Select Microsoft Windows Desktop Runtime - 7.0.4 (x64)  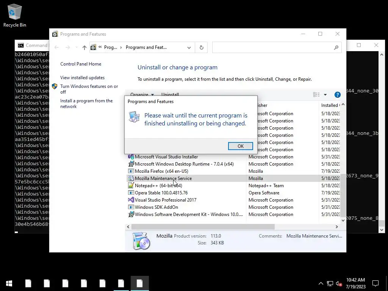pyautogui.click(x=184, y=164)
